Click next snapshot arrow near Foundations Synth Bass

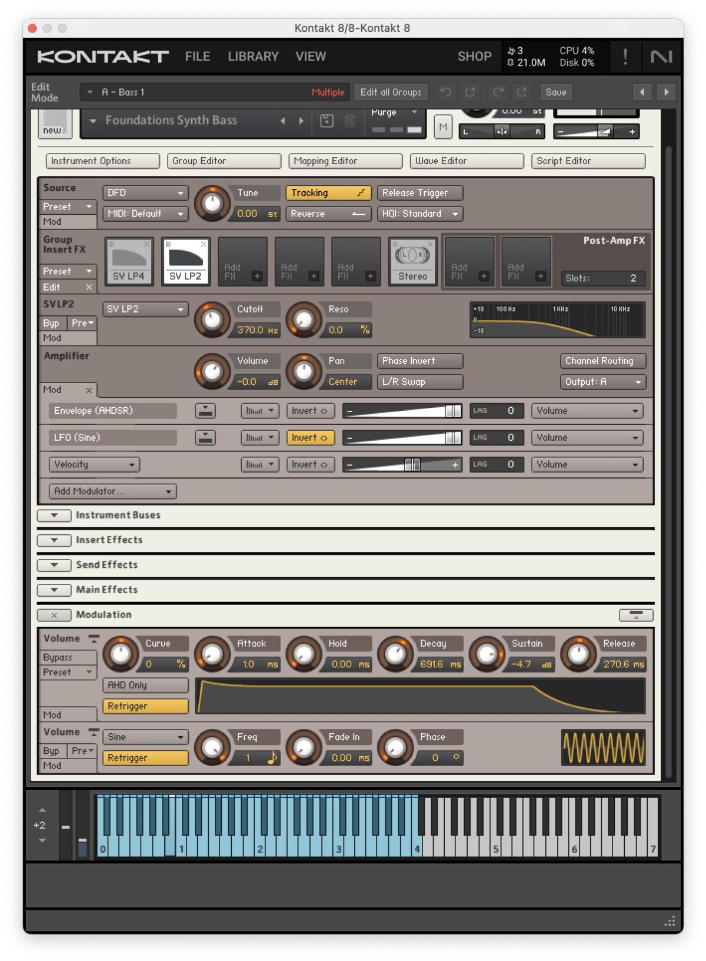pyautogui.click(x=301, y=121)
